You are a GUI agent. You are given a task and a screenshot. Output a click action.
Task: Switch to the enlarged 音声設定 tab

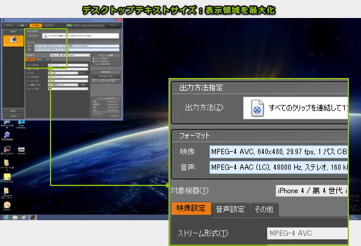pyautogui.click(x=230, y=209)
